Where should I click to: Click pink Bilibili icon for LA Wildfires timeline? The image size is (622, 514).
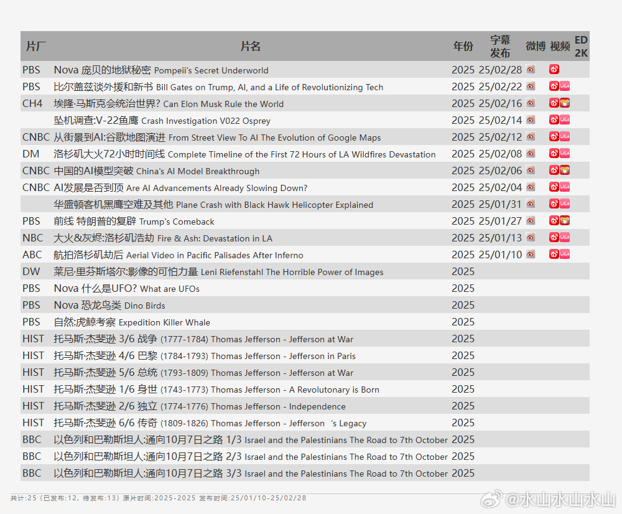tap(565, 154)
